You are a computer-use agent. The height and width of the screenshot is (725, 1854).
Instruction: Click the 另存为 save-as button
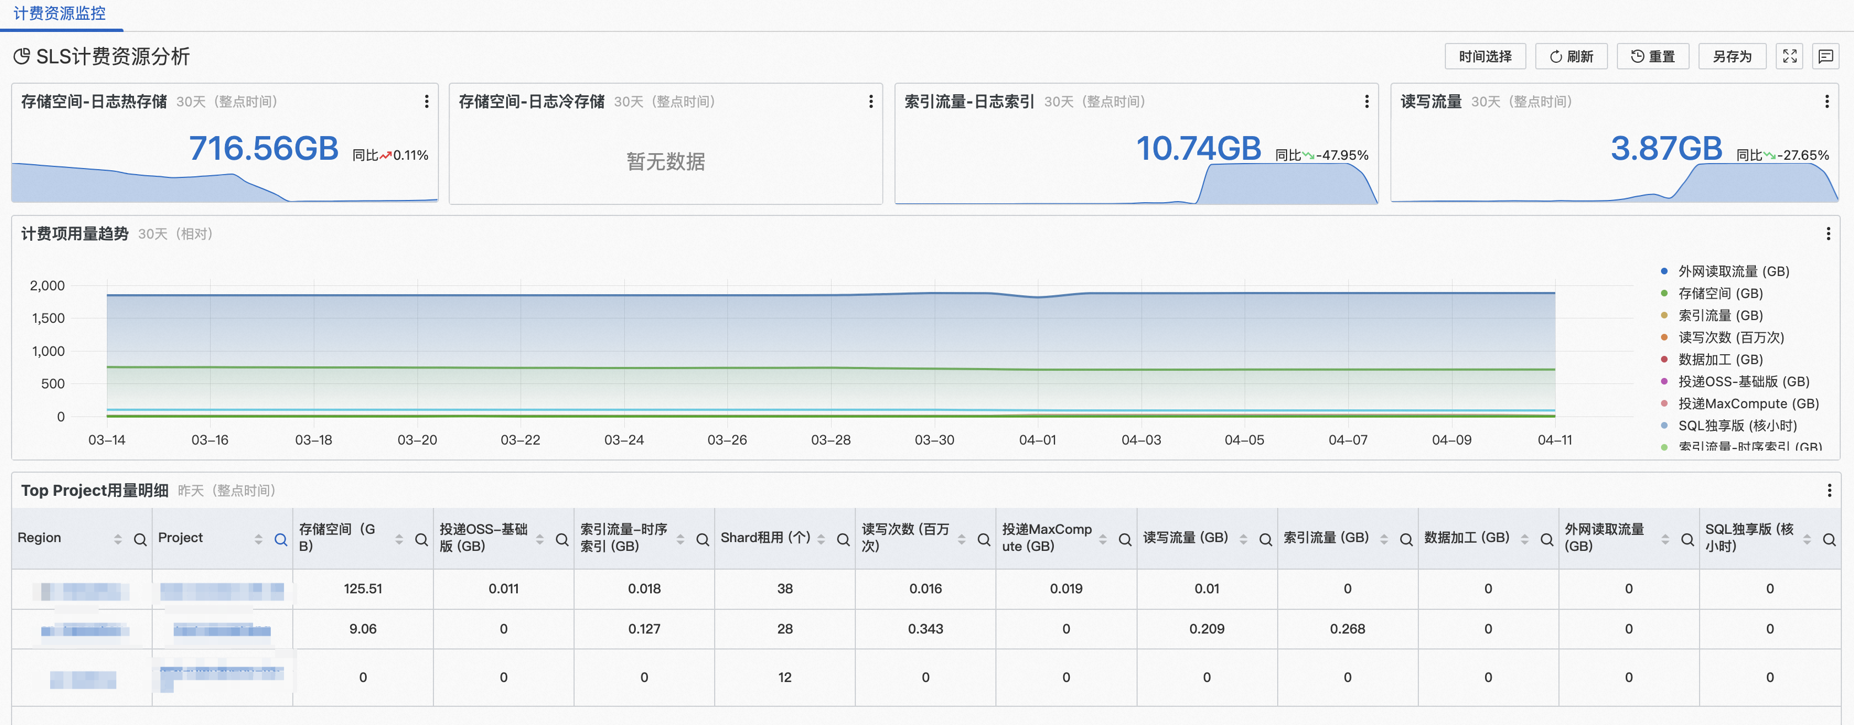click(1732, 56)
